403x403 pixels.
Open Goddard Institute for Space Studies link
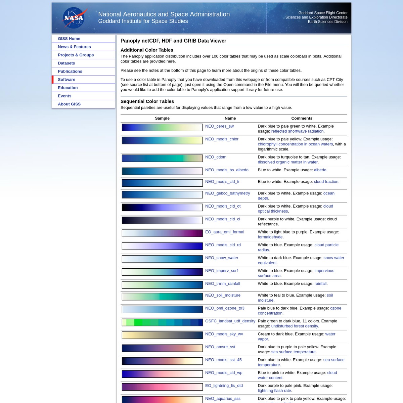coord(143,21)
